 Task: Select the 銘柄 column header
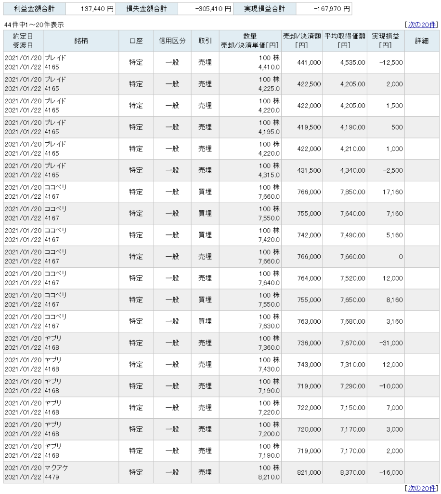(x=81, y=41)
